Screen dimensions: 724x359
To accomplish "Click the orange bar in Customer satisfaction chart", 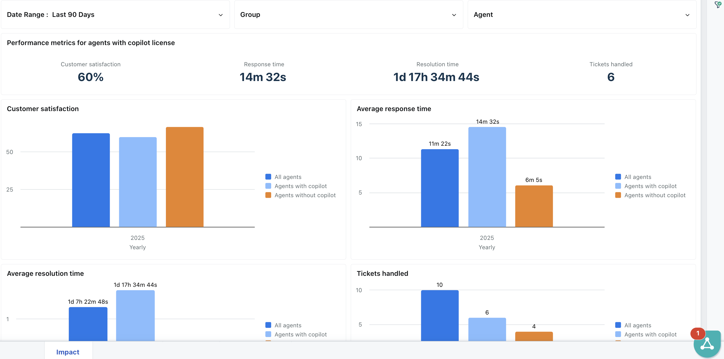I will [x=184, y=177].
